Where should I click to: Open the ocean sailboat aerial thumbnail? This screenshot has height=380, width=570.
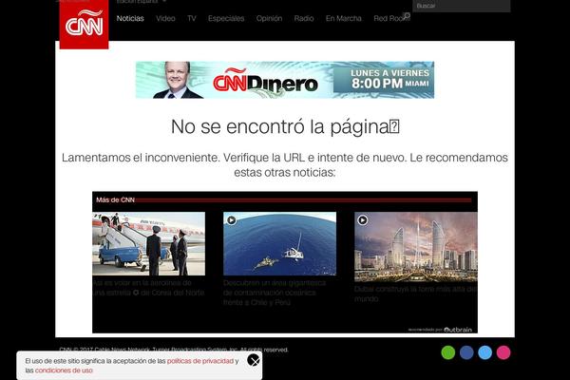pyautogui.click(x=280, y=243)
